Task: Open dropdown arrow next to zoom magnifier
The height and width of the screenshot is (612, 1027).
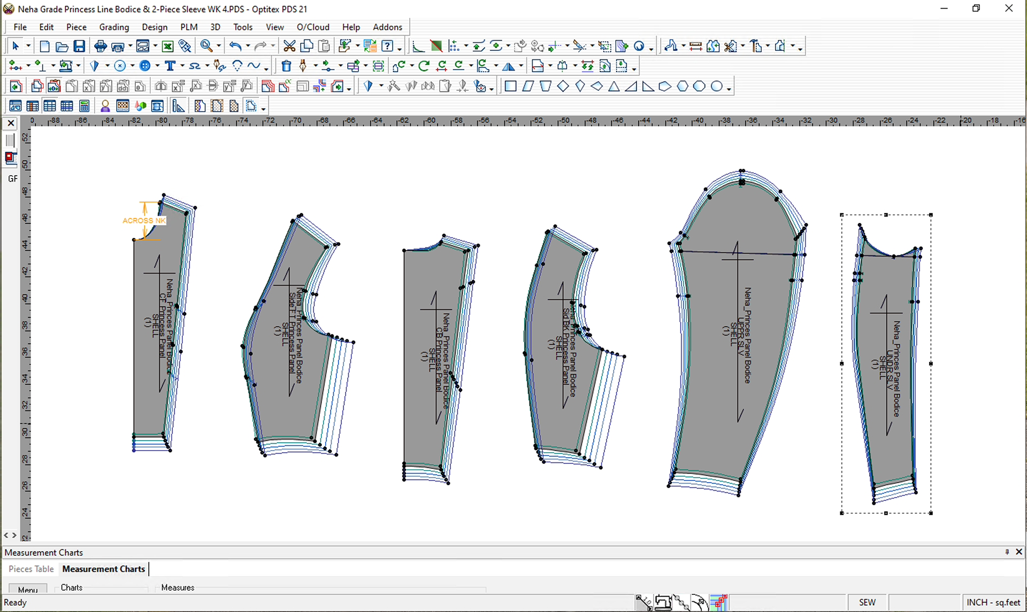Action: [x=219, y=47]
